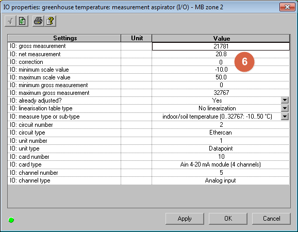Expand the 'already adjusted?' dropdown
The image size is (298, 232).
coord(285,100)
